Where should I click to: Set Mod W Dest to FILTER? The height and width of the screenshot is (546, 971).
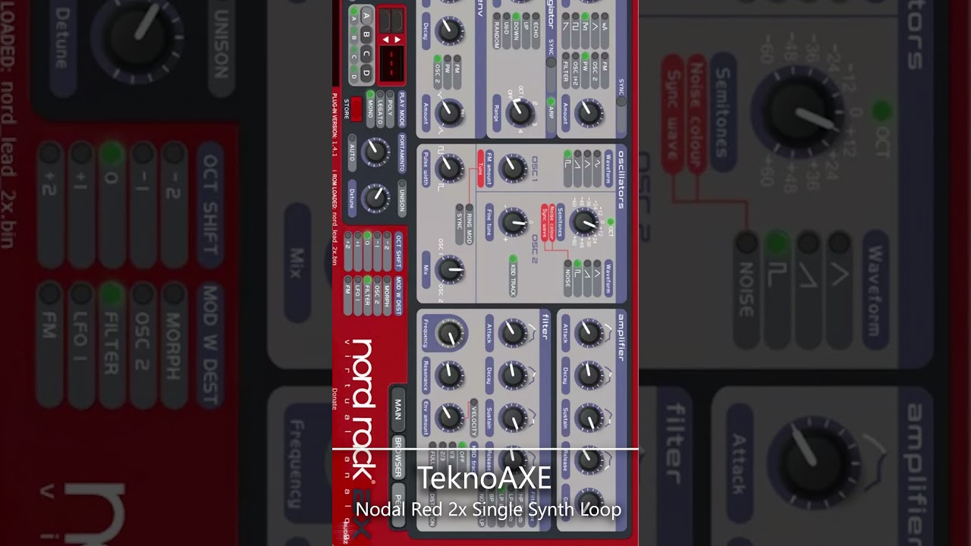(x=368, y=297)
